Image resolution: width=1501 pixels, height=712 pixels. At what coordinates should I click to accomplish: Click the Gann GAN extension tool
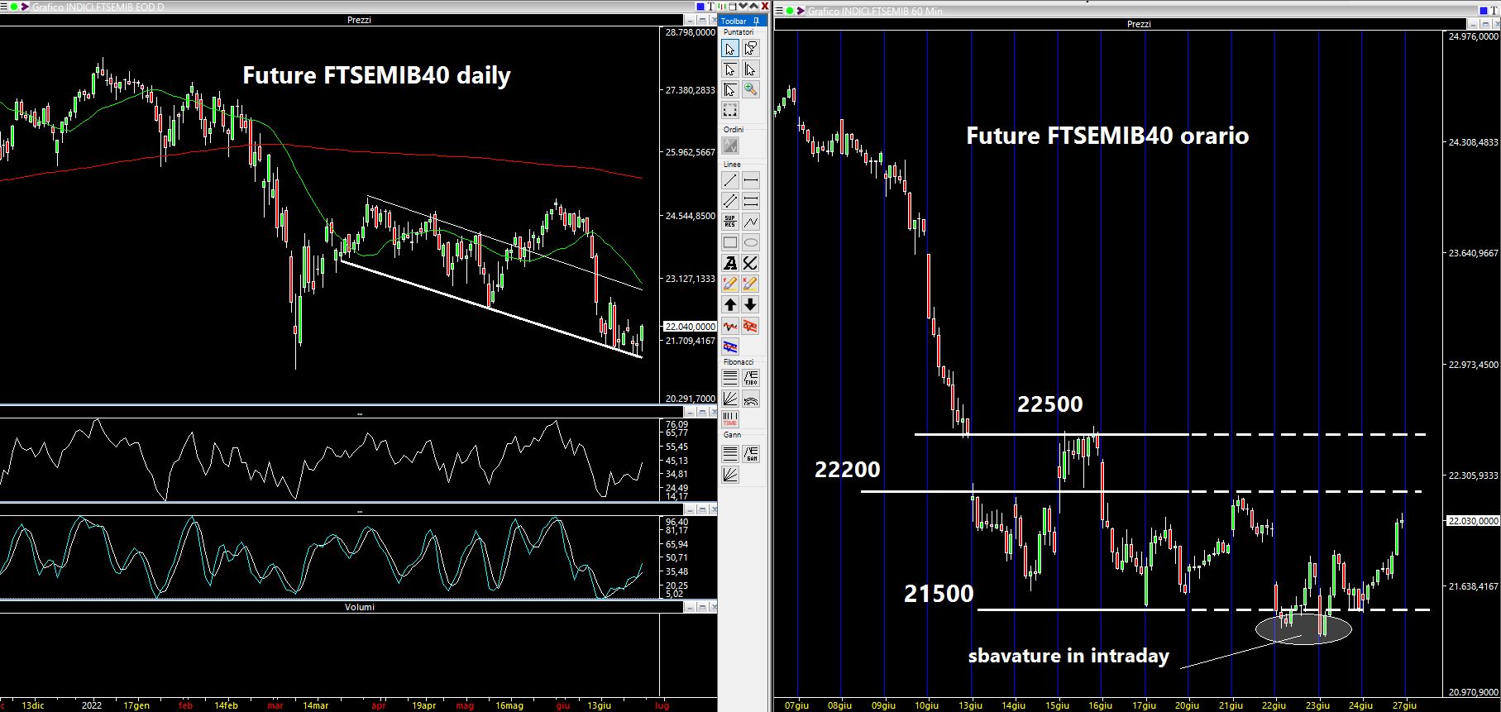click(x=751, y=453)
